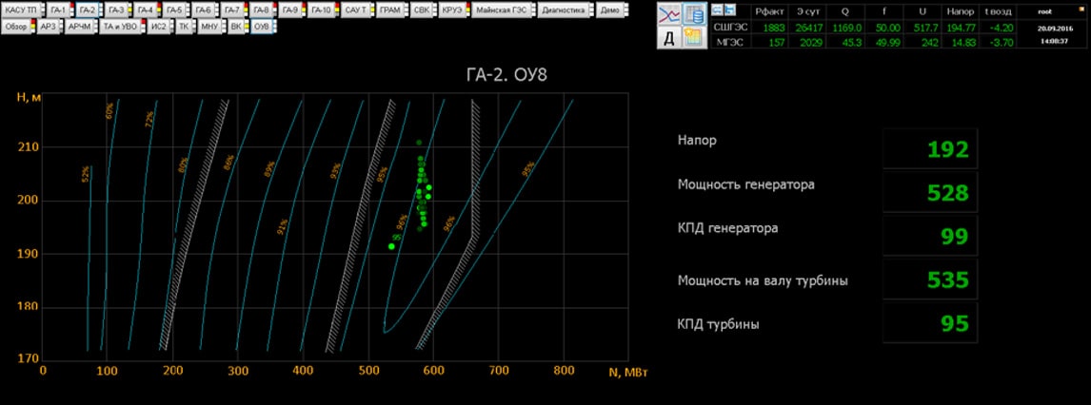1091x405 pixels.
Task: Click the КПД турбины value 95
Action: 930,323
